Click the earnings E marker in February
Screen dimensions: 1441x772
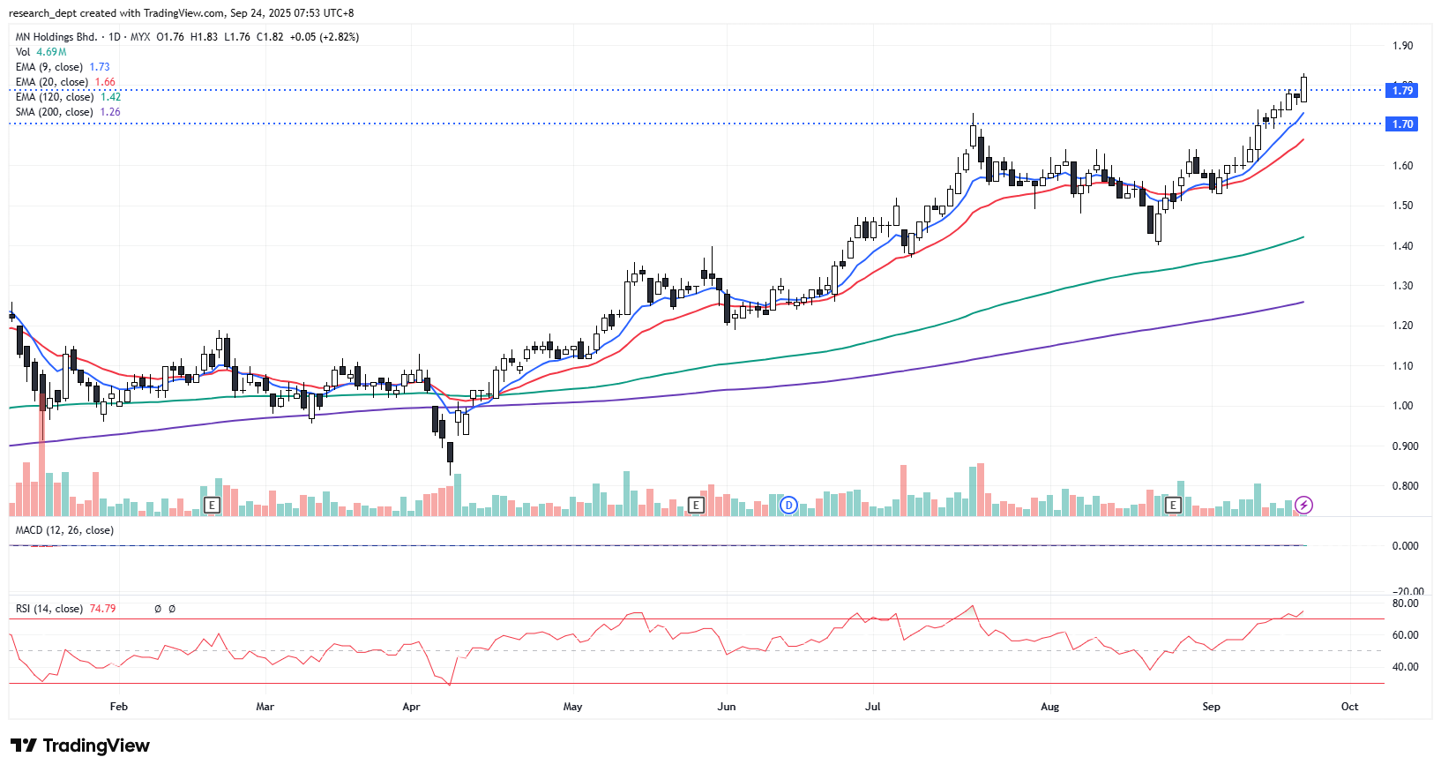[x=212, y=506]
